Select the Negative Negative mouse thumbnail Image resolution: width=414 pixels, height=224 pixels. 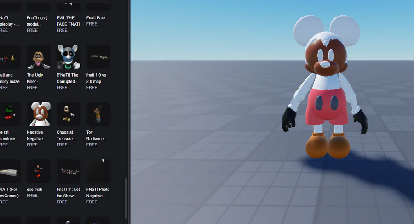pyautogui.click(x=39, y=114)
